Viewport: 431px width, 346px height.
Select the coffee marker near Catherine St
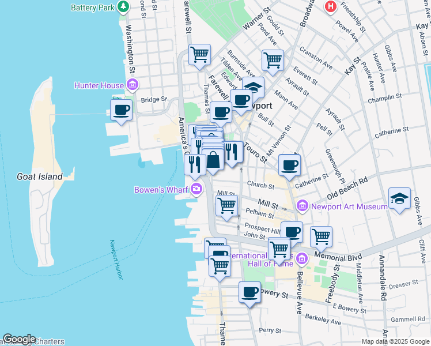click(289, 164)
